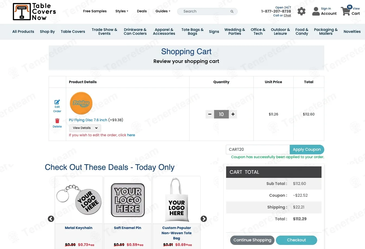Click the coupon code input field
This screenshot has height=249, width=365.
[x=258, y=150]
